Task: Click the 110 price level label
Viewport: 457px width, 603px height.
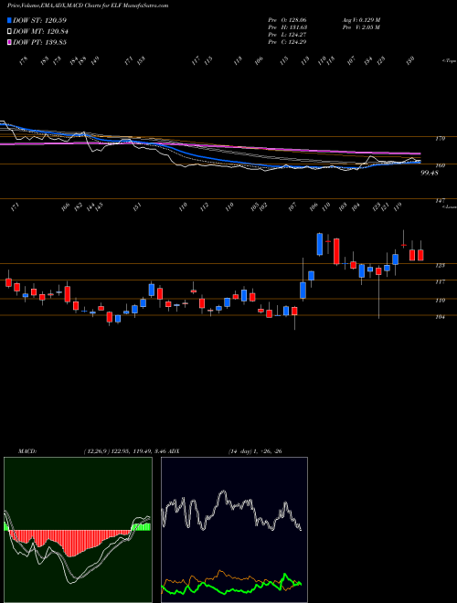Action: pos(441,300)
